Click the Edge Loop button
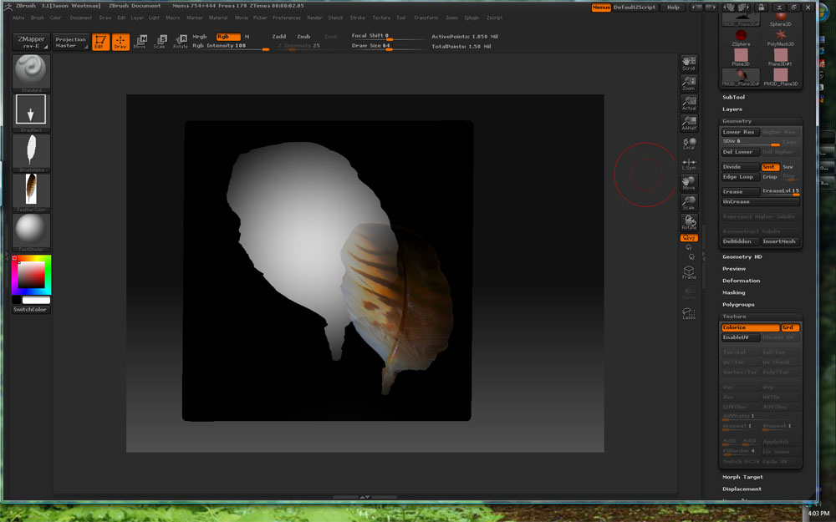The height and width of the screenshot is (522, 836). [x=740, y=177]
